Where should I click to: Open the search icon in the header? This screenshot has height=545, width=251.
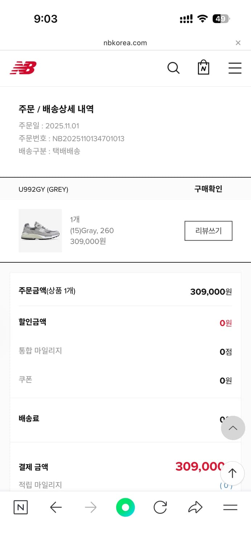pyautogui.click(x=173, y=68)
